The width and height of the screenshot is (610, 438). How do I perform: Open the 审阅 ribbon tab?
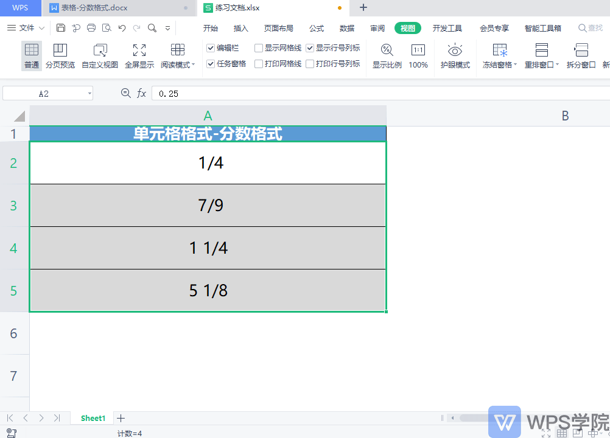377,28
